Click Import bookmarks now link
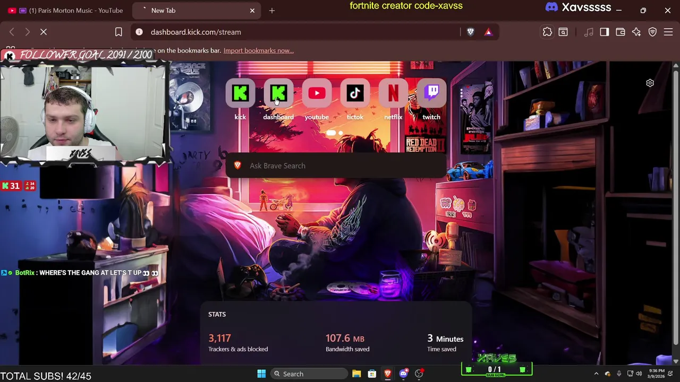The width and height of the screenshot is (680, 382). (259, 50)
